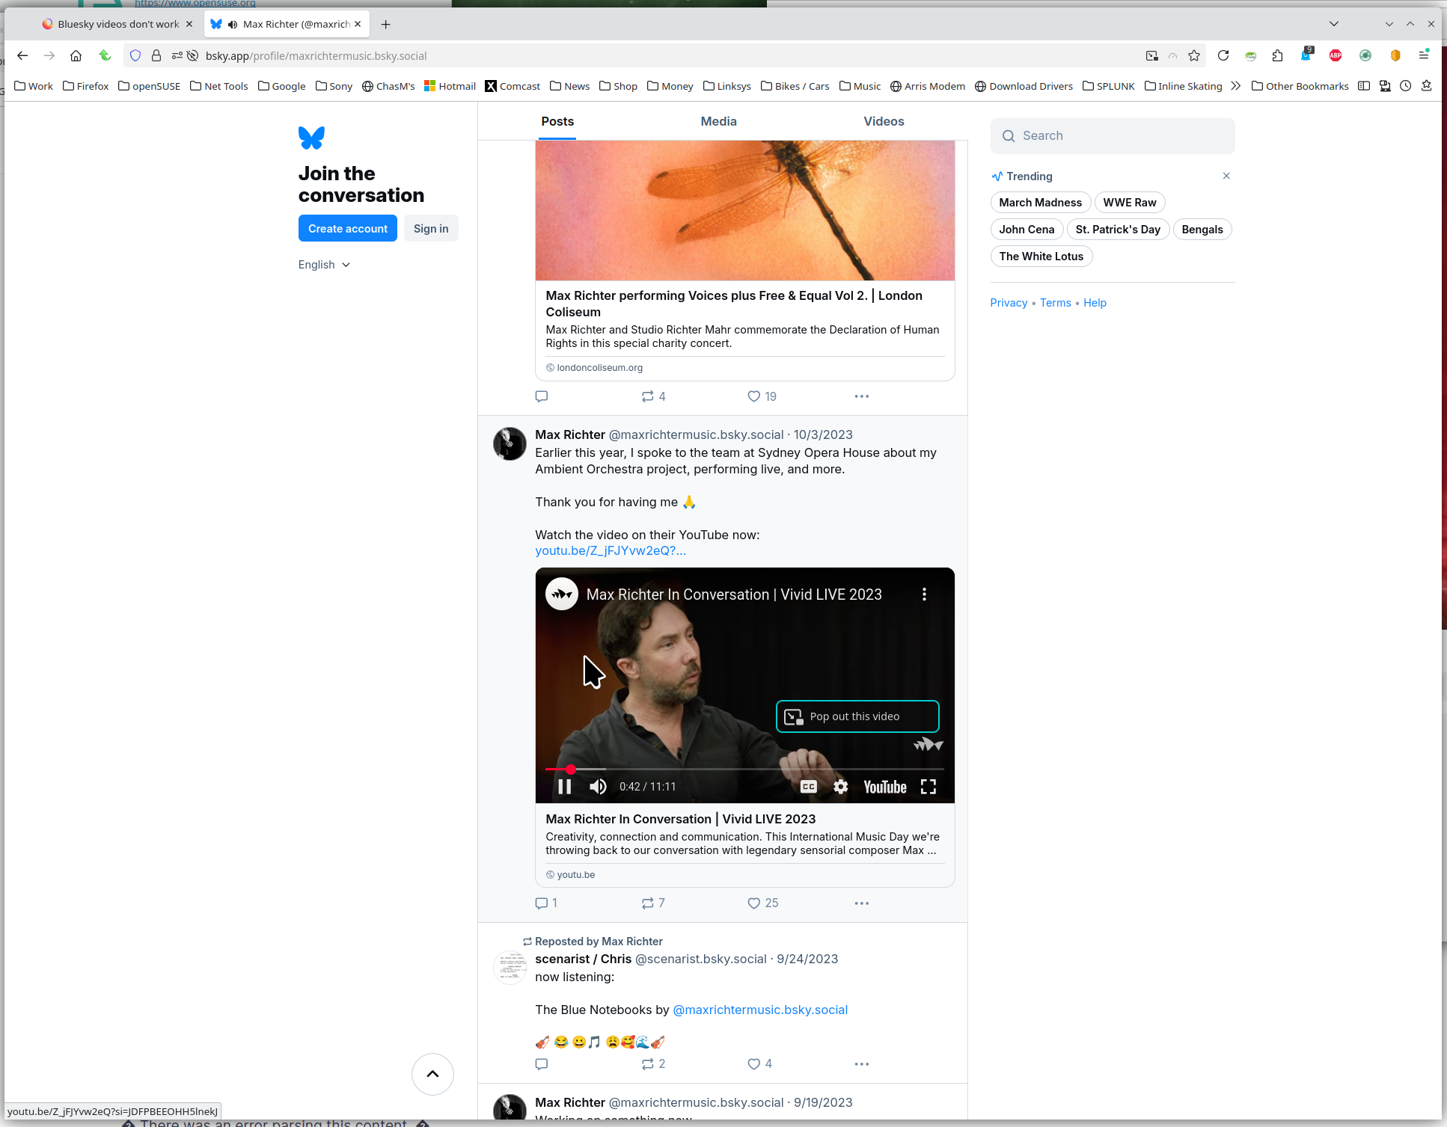The width and height of the screenshot is (1447, 1127).
Task: Open the dragonfly London Coliseum link thumbnail
Action: point(745,211)
